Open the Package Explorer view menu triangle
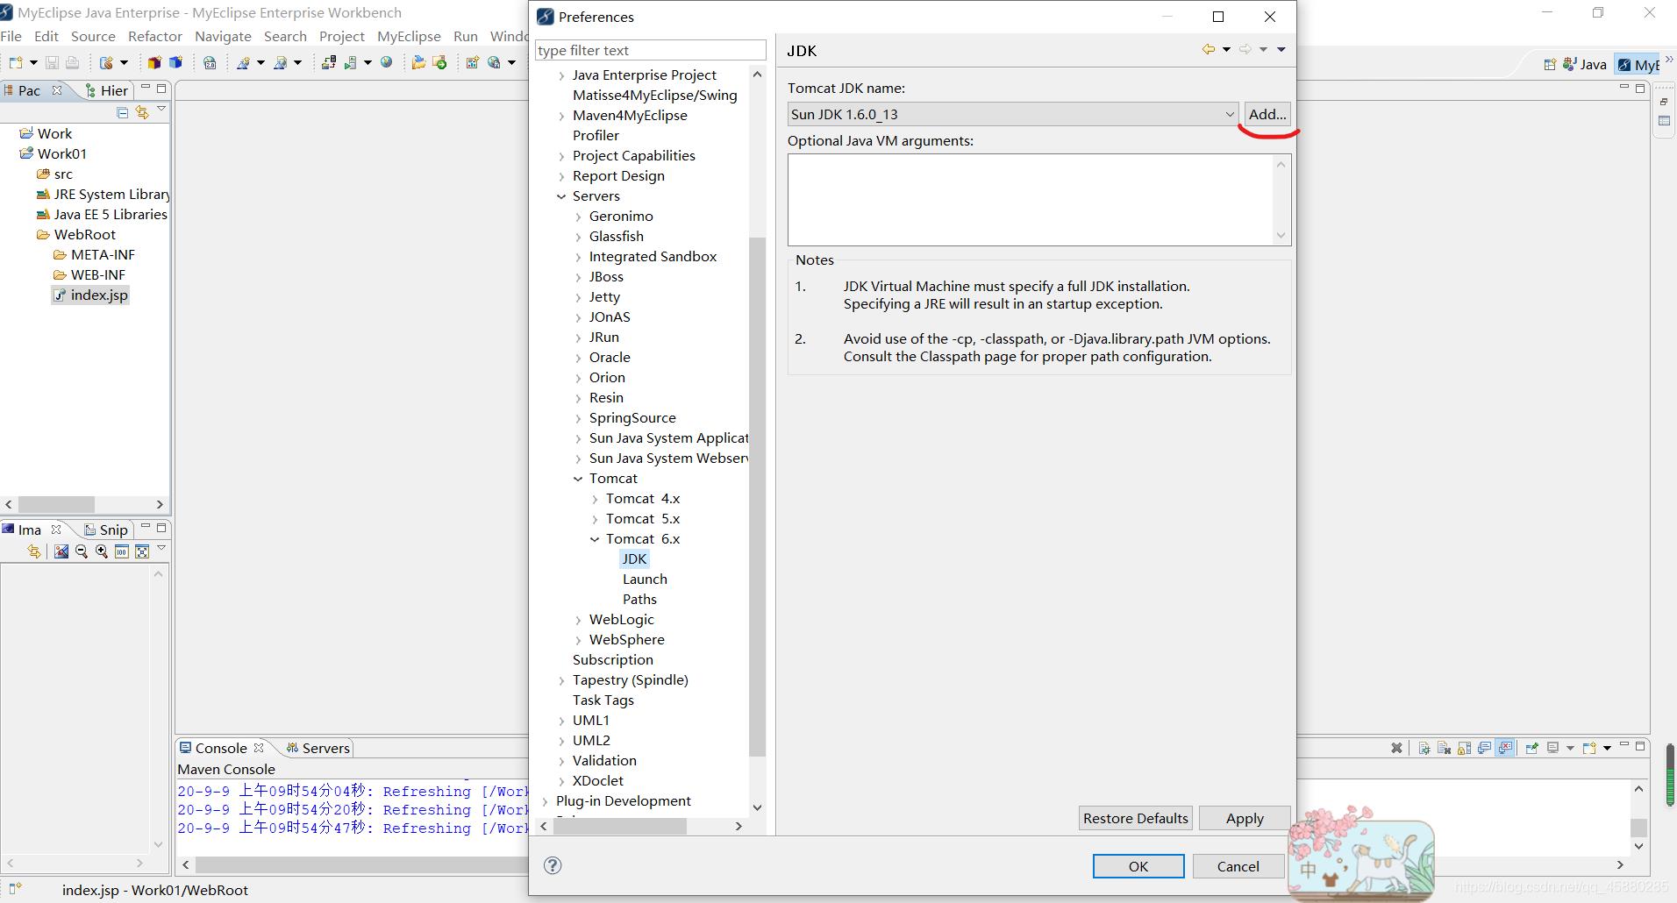The height and width of the screenshot is (903, 1677). click(x=161, y=110)
